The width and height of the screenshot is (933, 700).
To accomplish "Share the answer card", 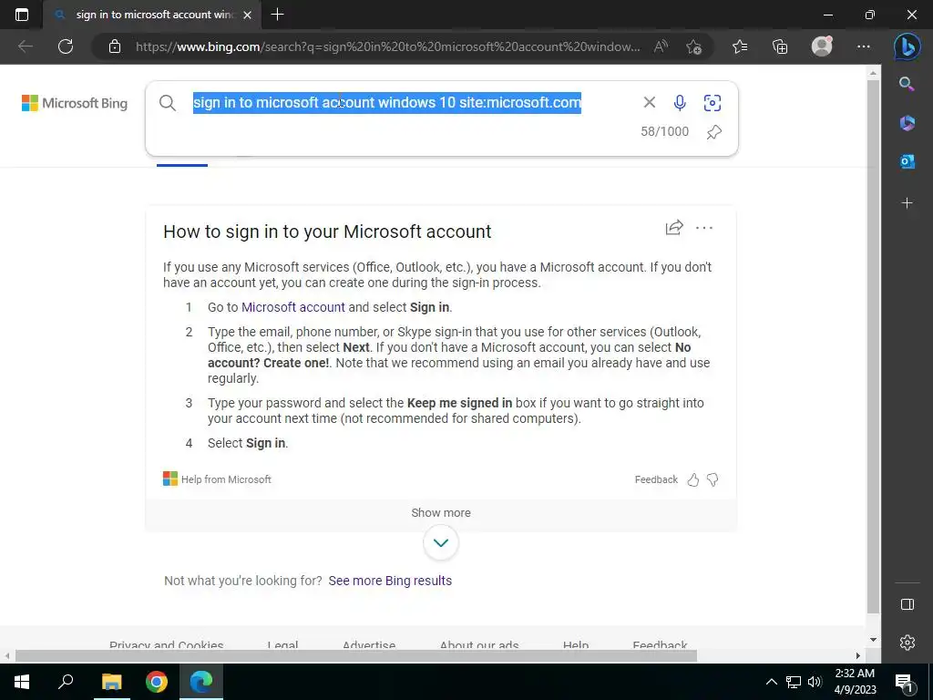I will pyautogui.click(x=673, y=227).
